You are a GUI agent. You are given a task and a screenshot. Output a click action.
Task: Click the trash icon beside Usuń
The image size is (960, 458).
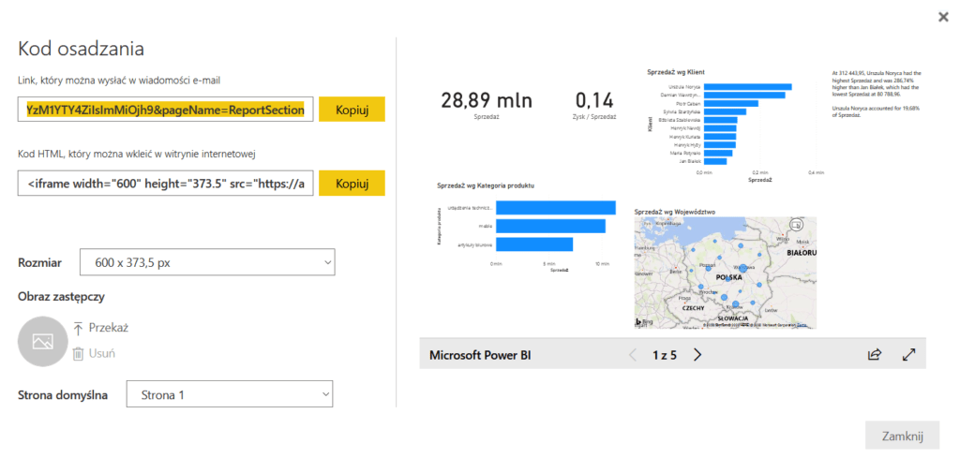(x=79, y=353)
